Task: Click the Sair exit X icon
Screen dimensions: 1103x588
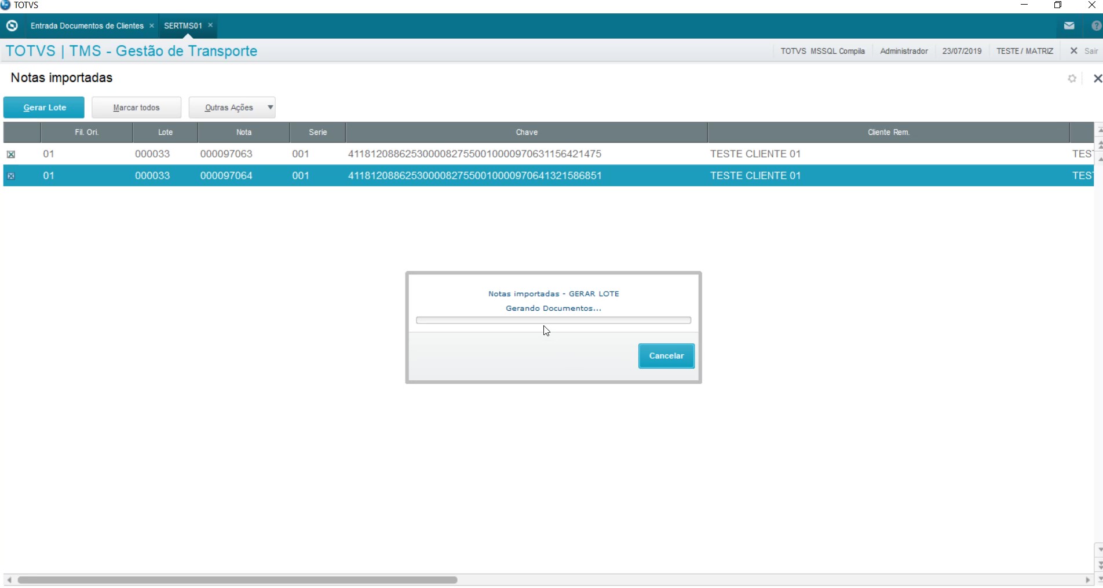Action: 1074,51
